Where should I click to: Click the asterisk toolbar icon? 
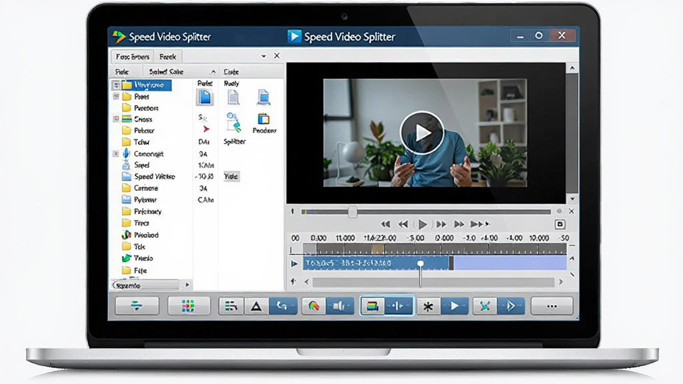(429, 306)
